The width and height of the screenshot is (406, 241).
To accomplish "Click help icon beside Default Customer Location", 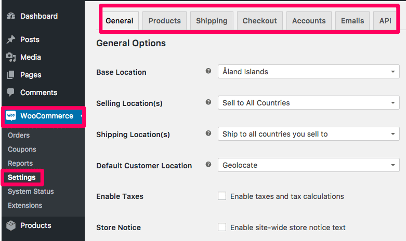I will tap(208, 165).
